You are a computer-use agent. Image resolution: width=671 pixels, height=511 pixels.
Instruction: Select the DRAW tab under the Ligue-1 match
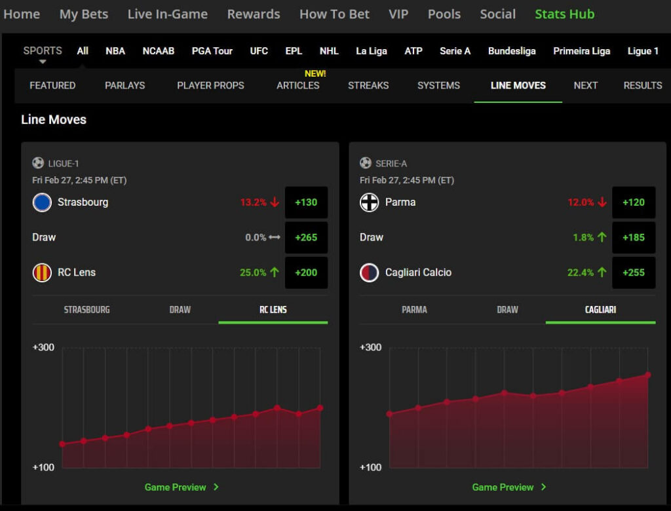(x=180, y=310)
